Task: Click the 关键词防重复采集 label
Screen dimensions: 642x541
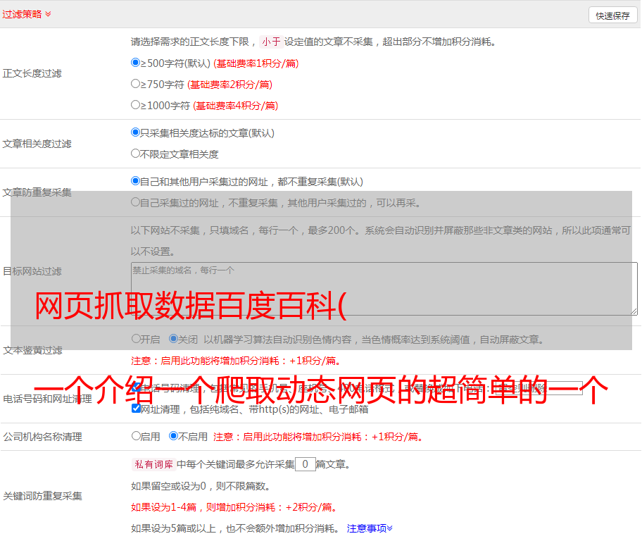Action: tap(42, 497)
